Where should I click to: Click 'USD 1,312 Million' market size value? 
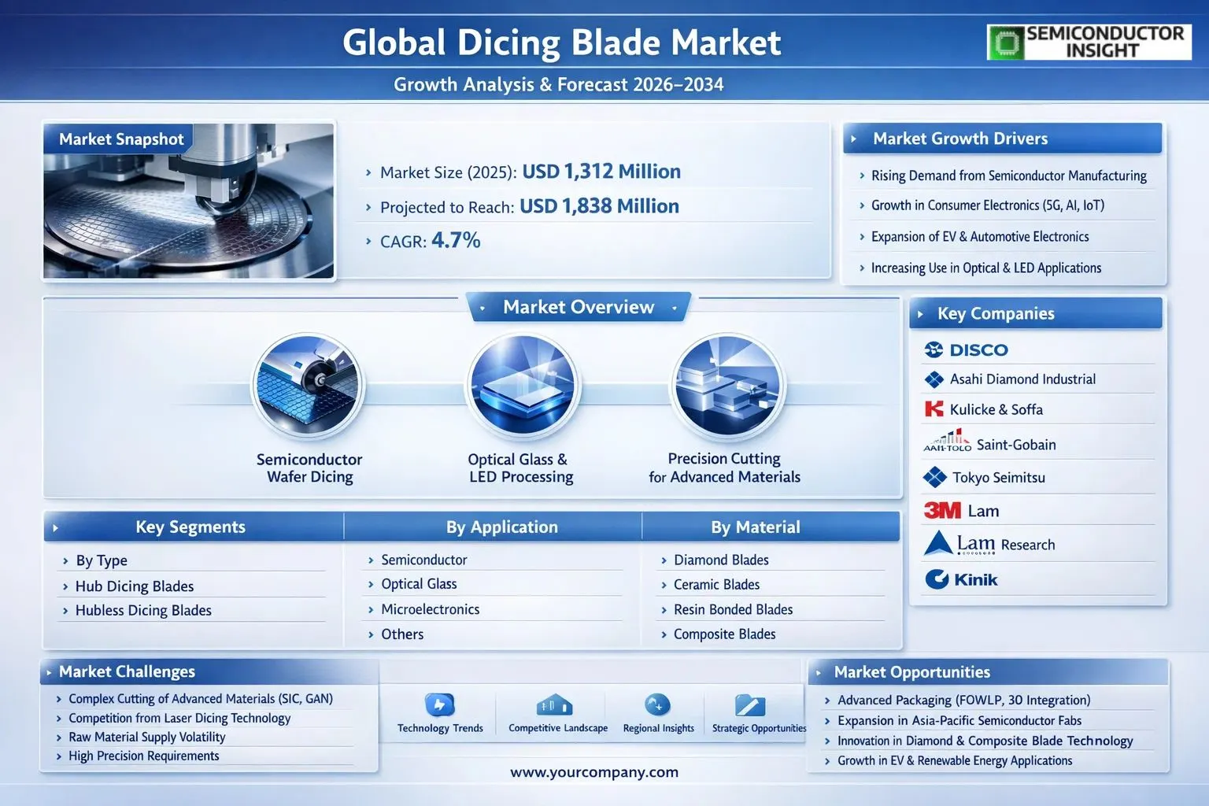click(601, 172)
